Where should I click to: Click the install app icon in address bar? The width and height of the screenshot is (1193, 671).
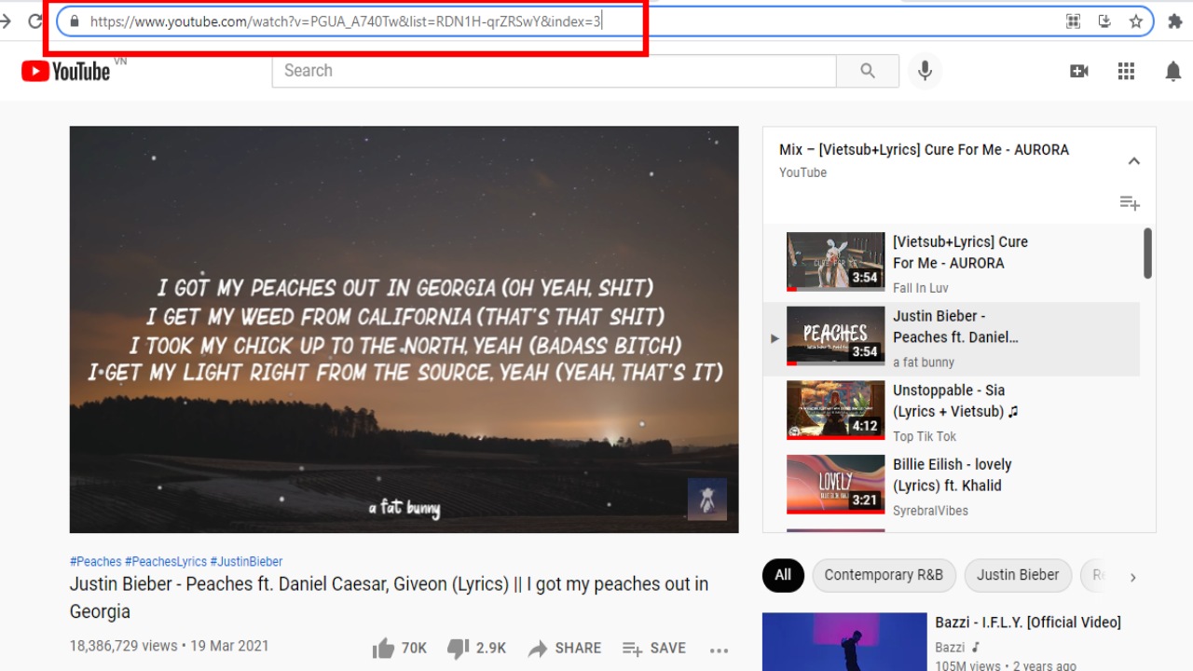tap(1104, 21)
